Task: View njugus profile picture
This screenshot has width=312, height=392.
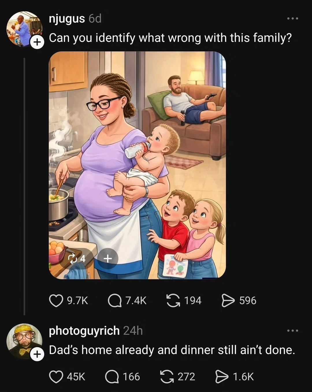Action: coord(23,28)
